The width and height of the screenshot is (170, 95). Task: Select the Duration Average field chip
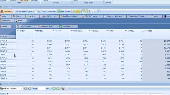pyautogui.click(x=115, y=16)
